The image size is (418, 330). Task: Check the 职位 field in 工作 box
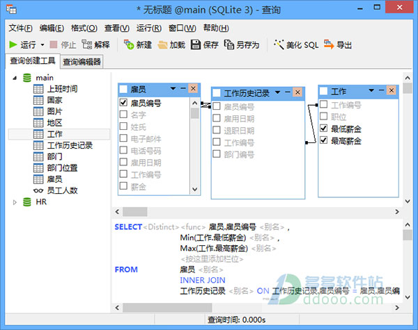(324, 116)
